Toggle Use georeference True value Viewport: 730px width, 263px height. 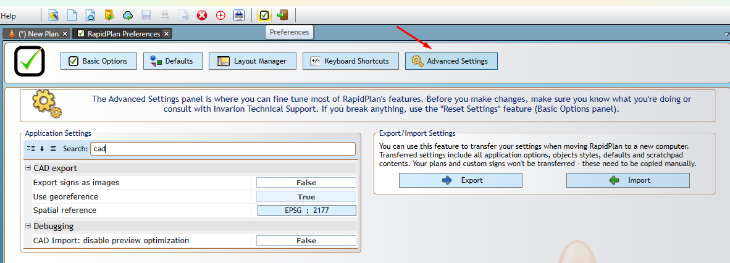[306, 196]
